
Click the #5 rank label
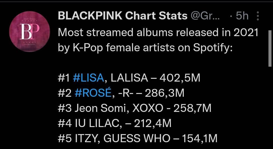pos(65,139)
